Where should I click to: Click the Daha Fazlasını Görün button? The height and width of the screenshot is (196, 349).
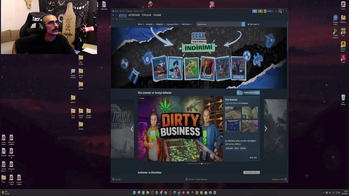[251, 173]
